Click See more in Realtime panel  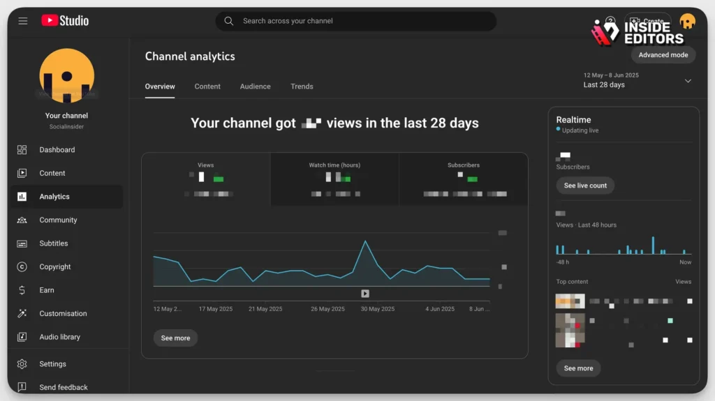pyautogui.click(x=578, y=368)
